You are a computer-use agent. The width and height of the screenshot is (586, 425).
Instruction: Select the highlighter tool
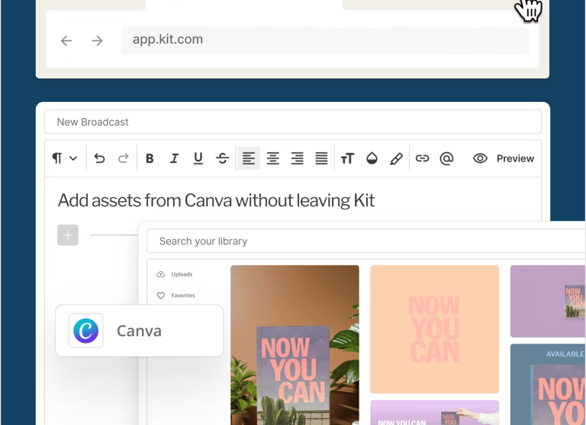396,158
